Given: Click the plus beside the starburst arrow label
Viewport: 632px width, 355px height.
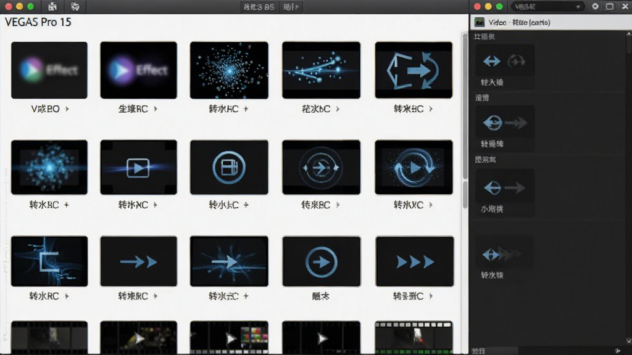Looking at the screenshot, I should pyautogui.click(x=246, y=296).
